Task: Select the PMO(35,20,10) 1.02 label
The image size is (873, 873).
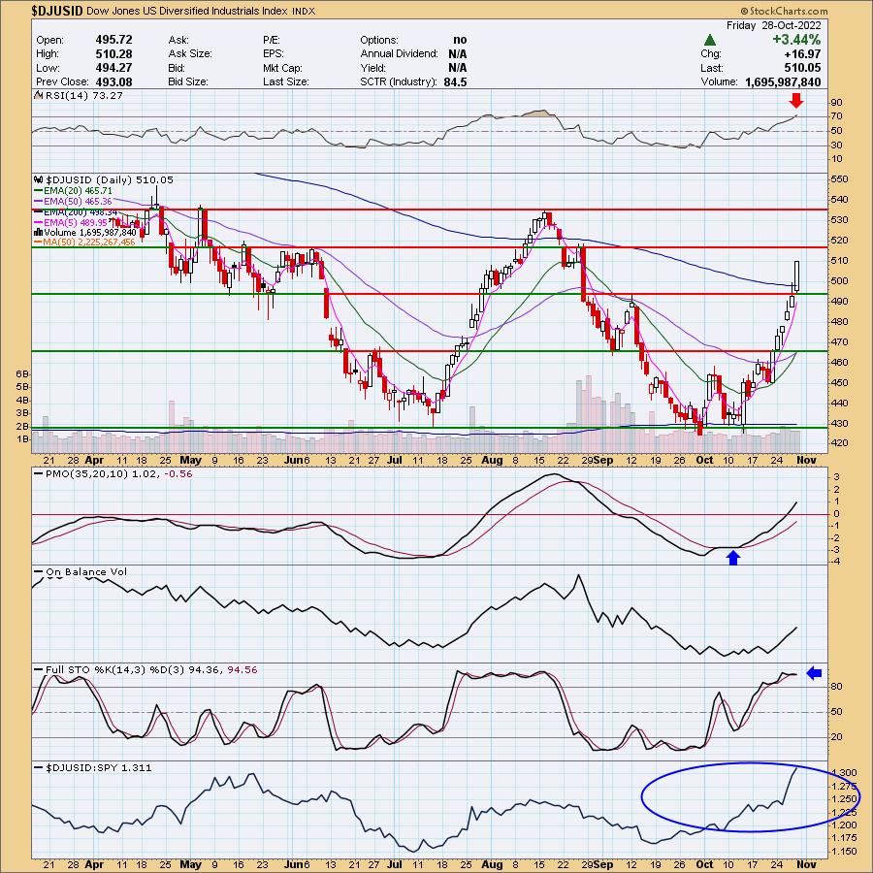Action: pos(104,473)
